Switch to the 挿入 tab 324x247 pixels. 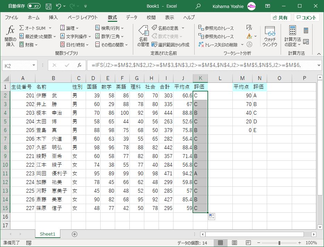(53, 18)
